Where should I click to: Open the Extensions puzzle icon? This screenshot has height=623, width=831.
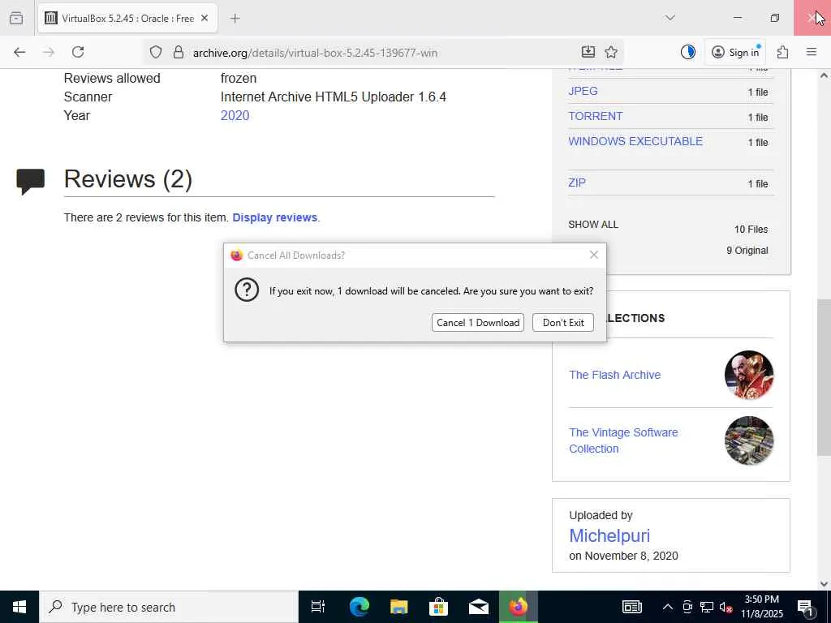[782, 52]
